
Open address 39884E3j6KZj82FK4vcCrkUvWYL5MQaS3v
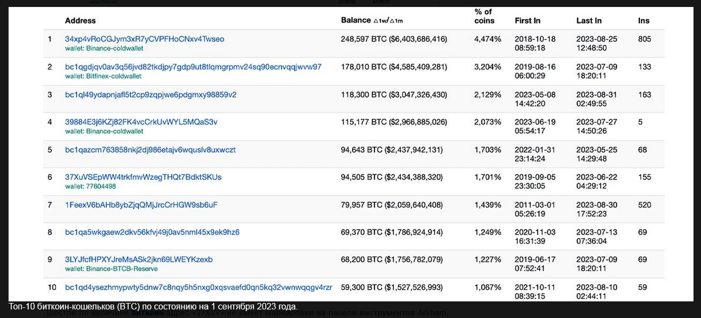pos(141,122)
